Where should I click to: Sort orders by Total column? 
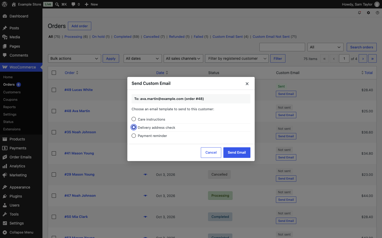(x=367, y=73)
